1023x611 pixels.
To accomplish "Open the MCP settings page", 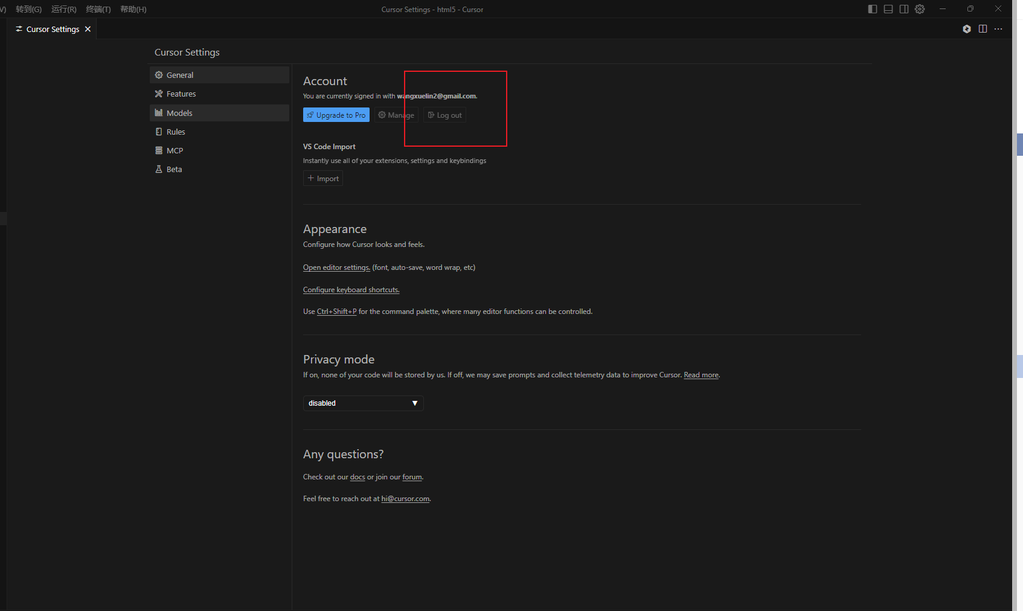I will point(219,150).
